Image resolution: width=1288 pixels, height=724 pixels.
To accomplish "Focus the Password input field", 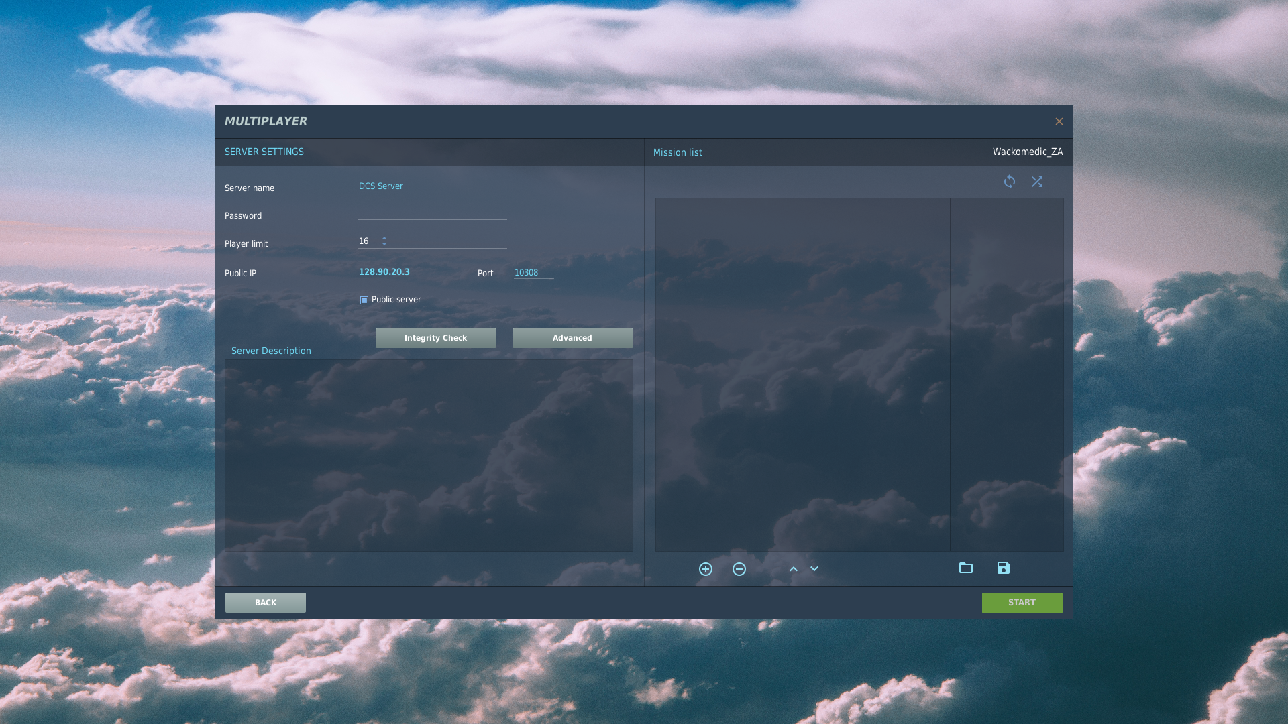I will (433, 214).
